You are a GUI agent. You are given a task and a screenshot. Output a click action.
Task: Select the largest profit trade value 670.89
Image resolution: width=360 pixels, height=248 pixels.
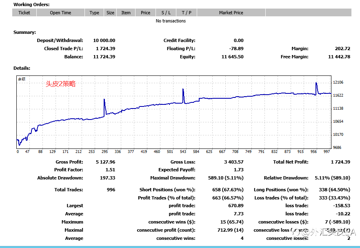click(236, 206)
